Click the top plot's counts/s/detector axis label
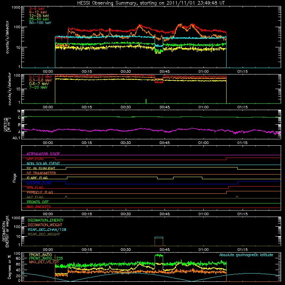Viewport: 285px width, 285px height. coord(7,37)
